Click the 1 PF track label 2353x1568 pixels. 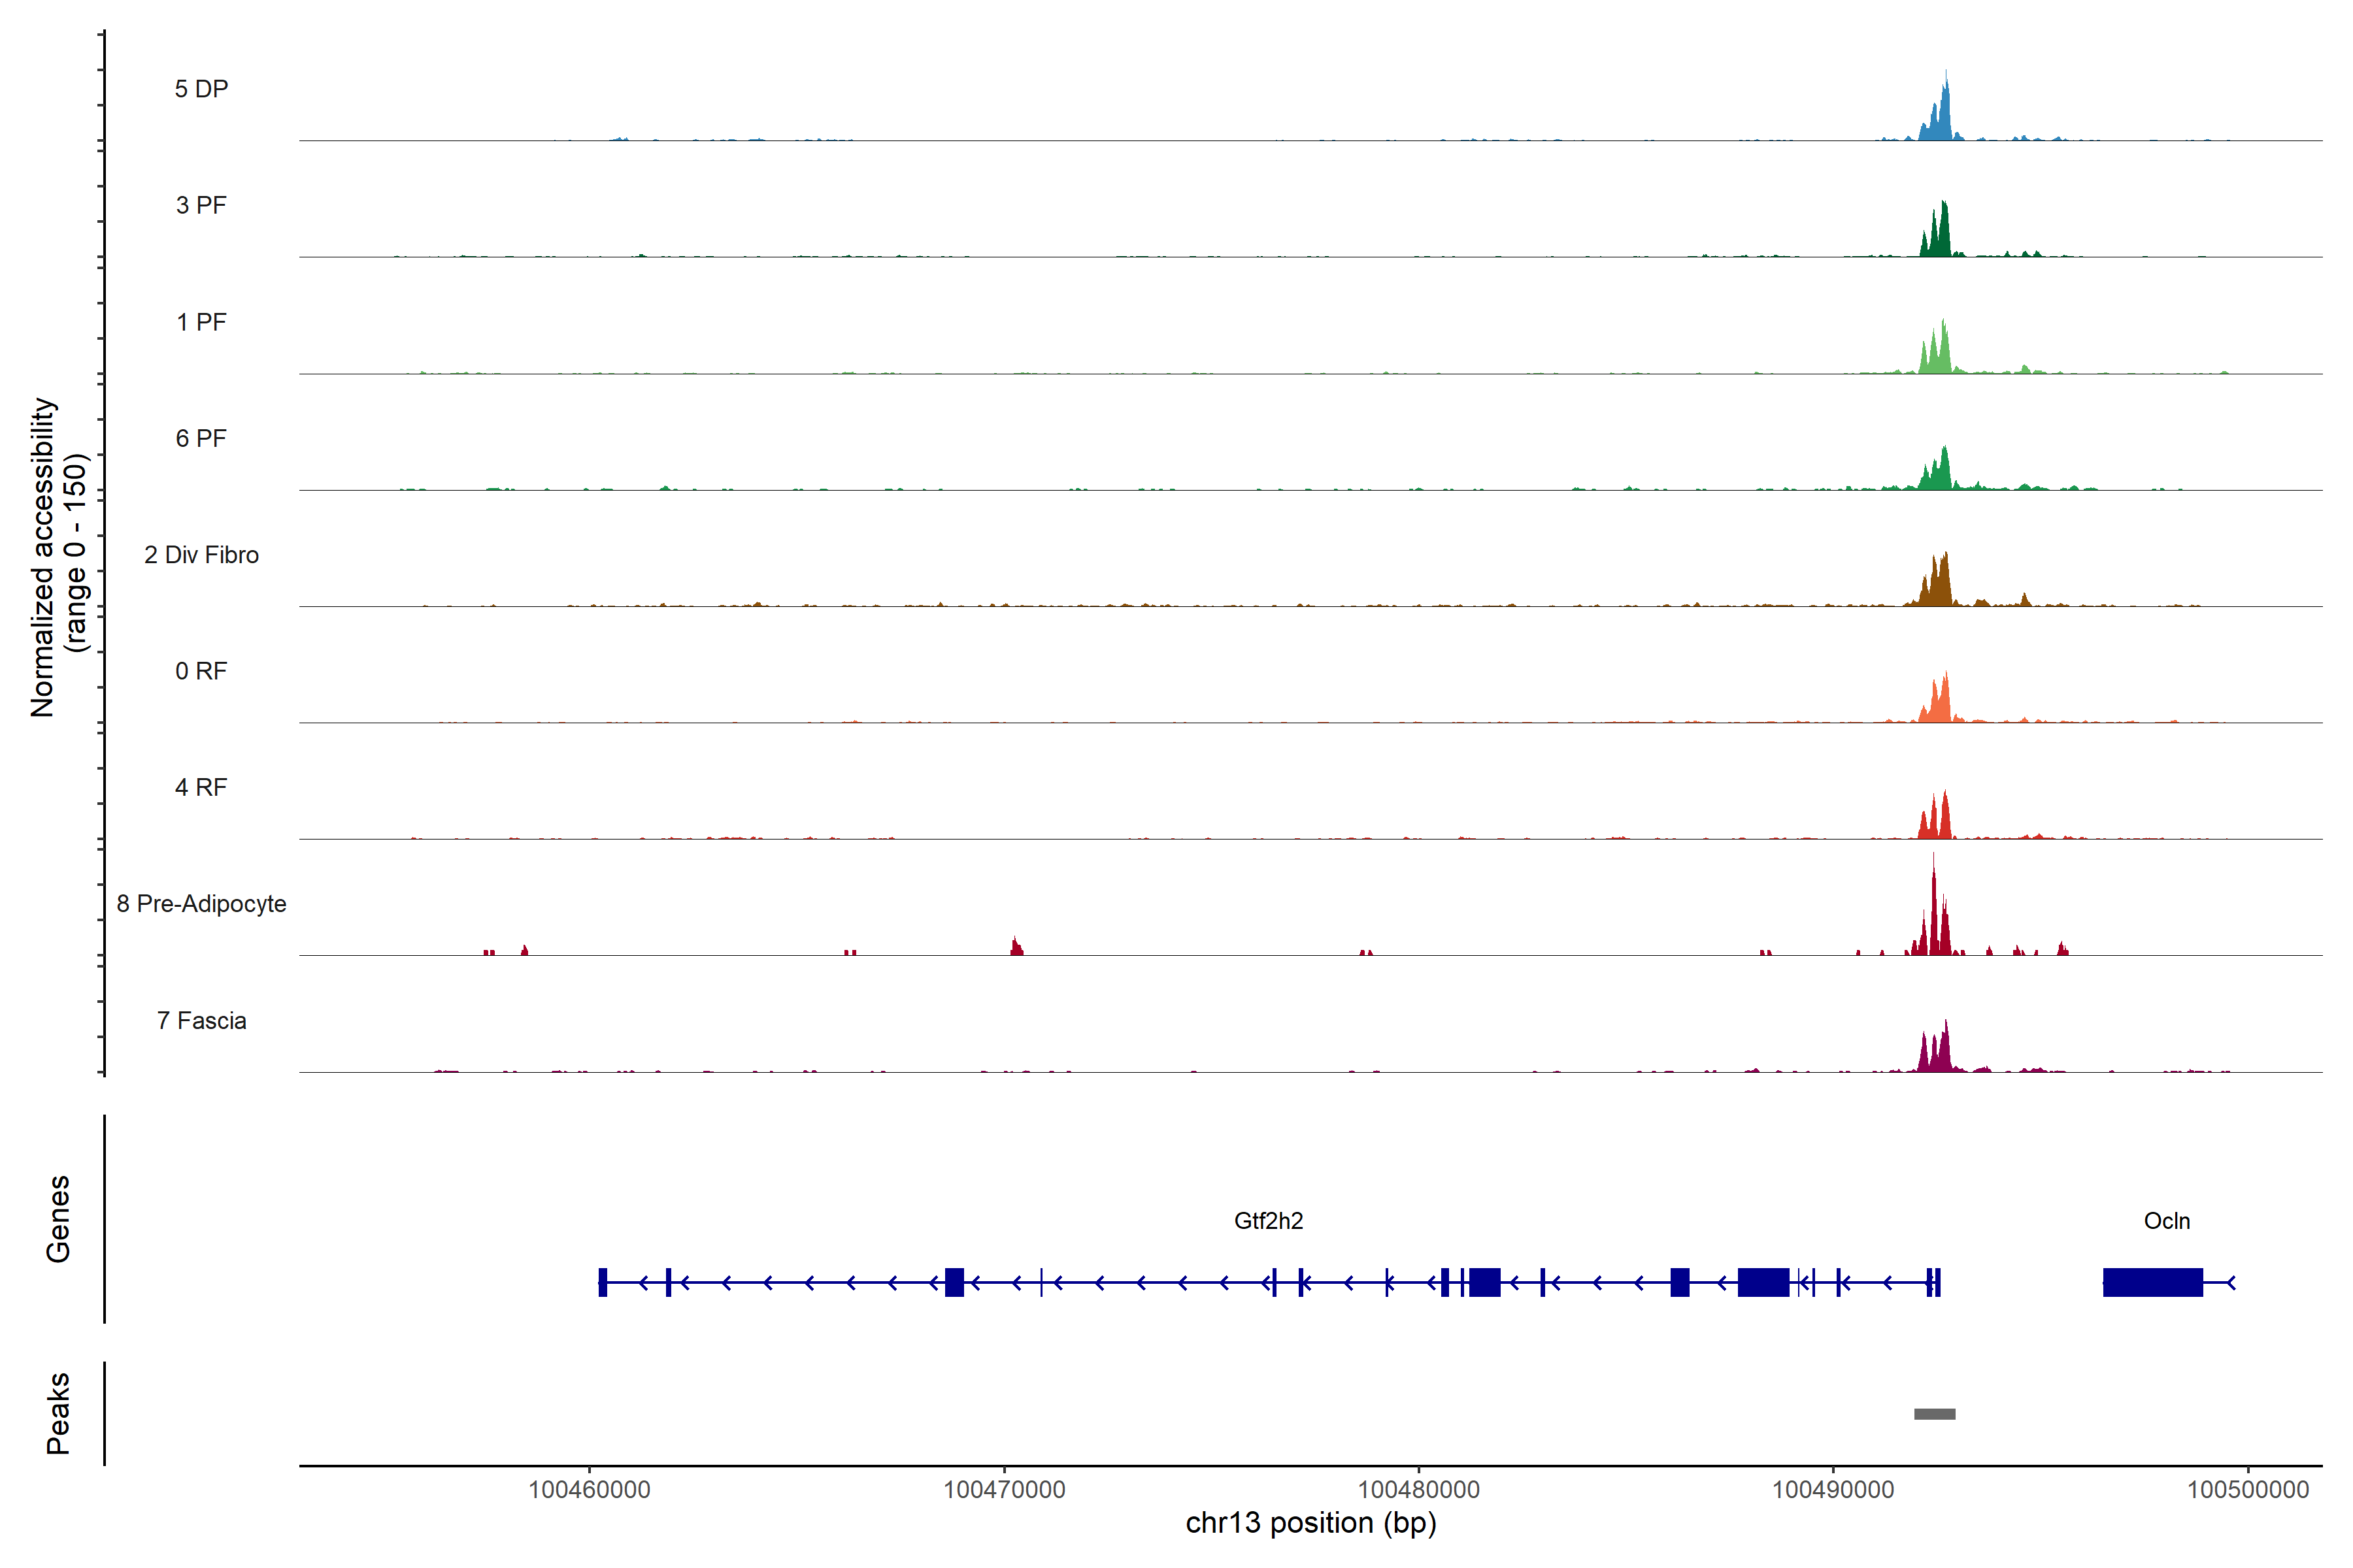201,322
